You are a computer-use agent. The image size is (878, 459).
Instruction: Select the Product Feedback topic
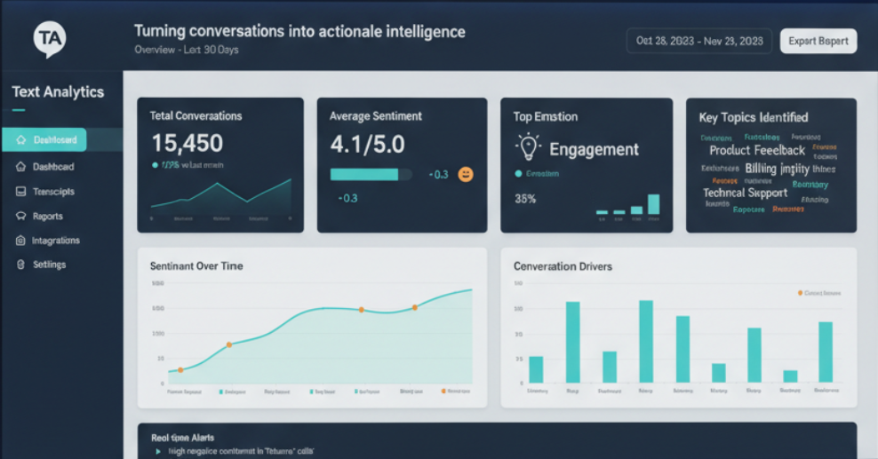point(757,151)
